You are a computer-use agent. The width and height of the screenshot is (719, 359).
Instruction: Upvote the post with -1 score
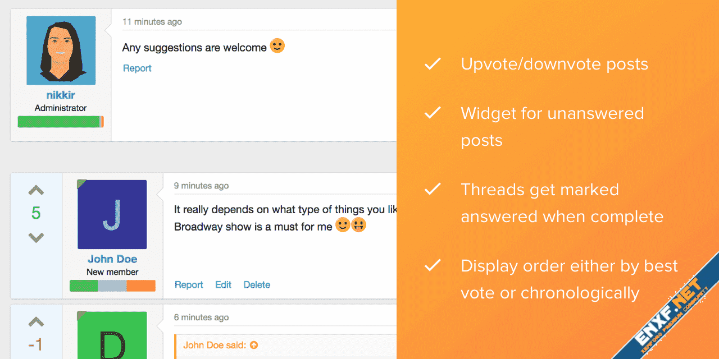(36, 322)
